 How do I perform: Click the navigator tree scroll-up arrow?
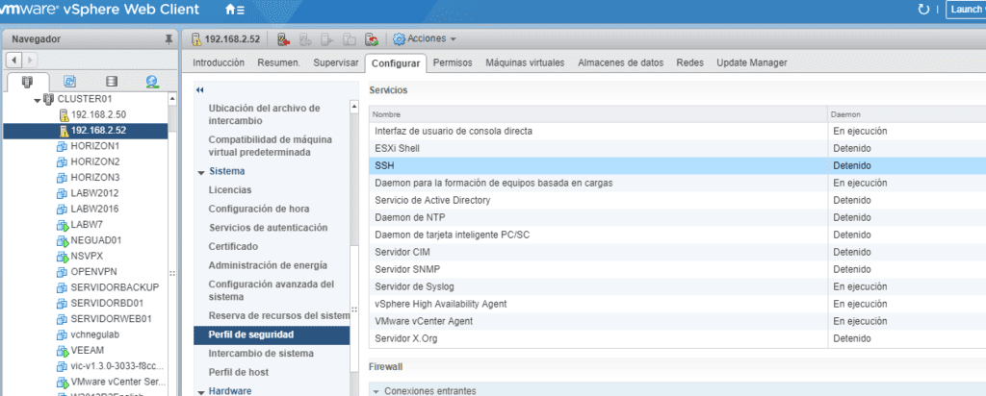173,99
